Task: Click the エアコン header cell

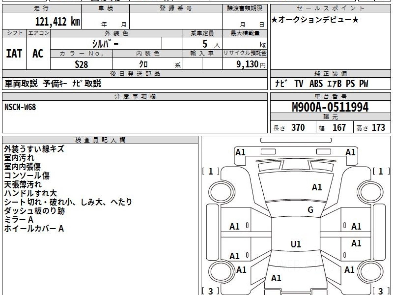Action: (38, 33)
